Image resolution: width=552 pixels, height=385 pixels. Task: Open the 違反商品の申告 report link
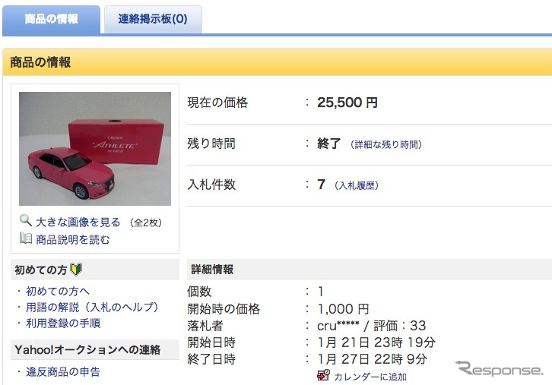point(63,371)
